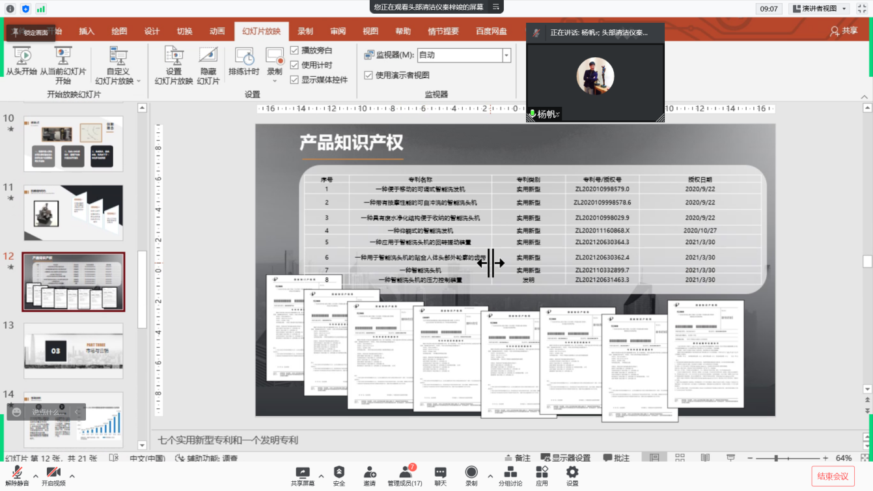Toggle the 播放旁白 checkbox
873x491 pixels.
click(295, 50)
